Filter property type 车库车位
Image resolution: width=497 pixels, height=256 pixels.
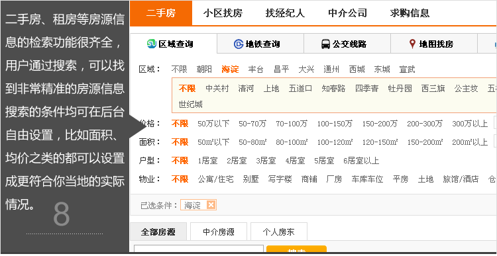click(x=367, y=179)
